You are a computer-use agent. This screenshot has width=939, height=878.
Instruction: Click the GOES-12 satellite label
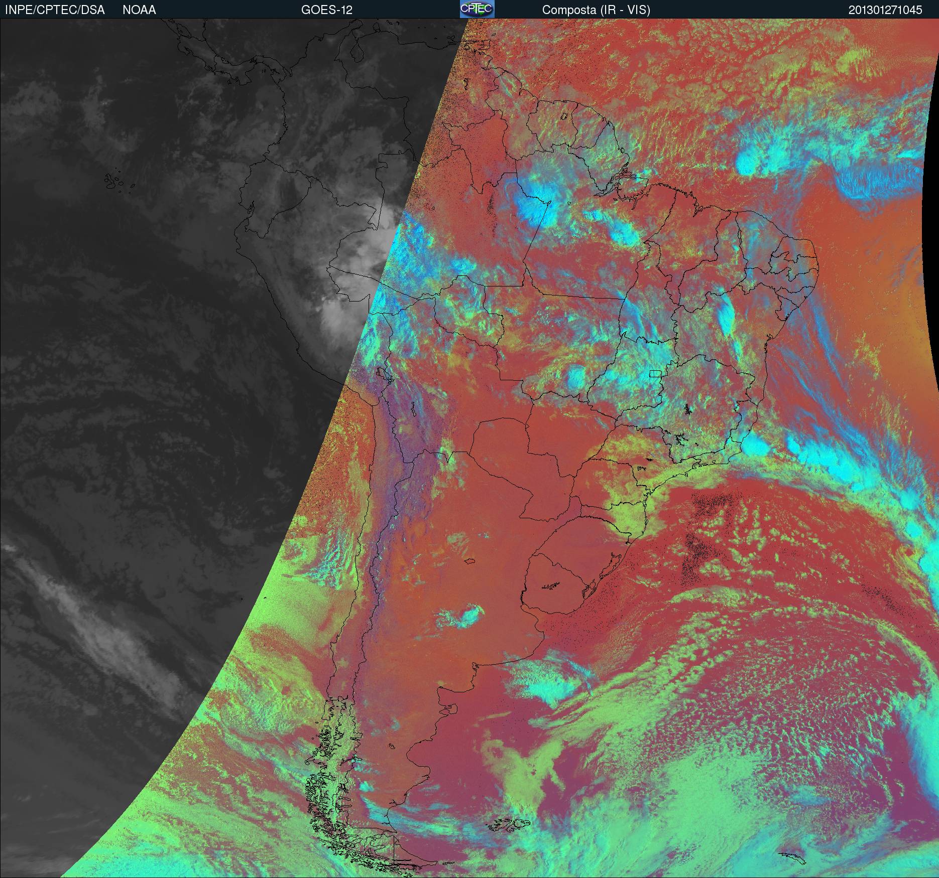[x=327, y=10]
